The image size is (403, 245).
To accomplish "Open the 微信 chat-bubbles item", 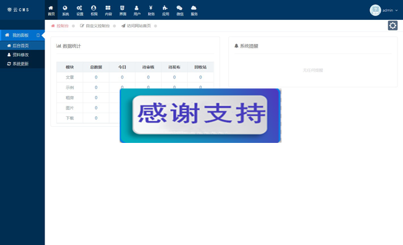I will pyautogui.click(x=180, y=11).
